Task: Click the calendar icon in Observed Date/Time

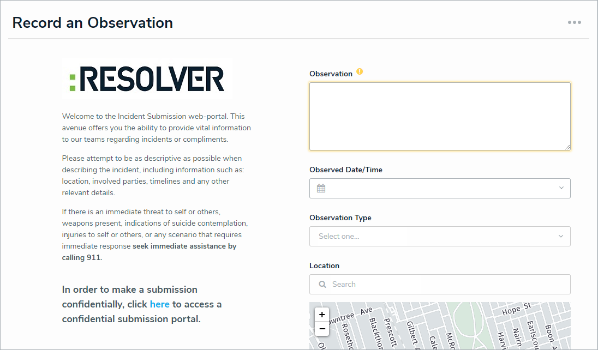Action: point(321,188)
